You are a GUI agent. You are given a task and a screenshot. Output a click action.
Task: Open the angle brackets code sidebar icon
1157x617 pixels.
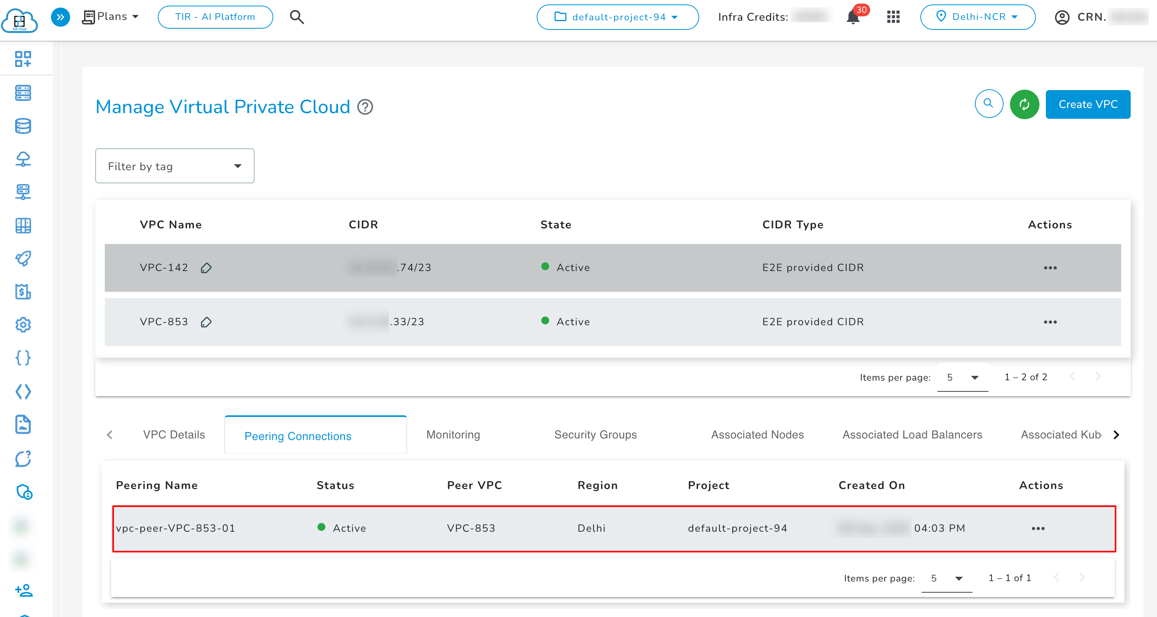tap(23, 391)
